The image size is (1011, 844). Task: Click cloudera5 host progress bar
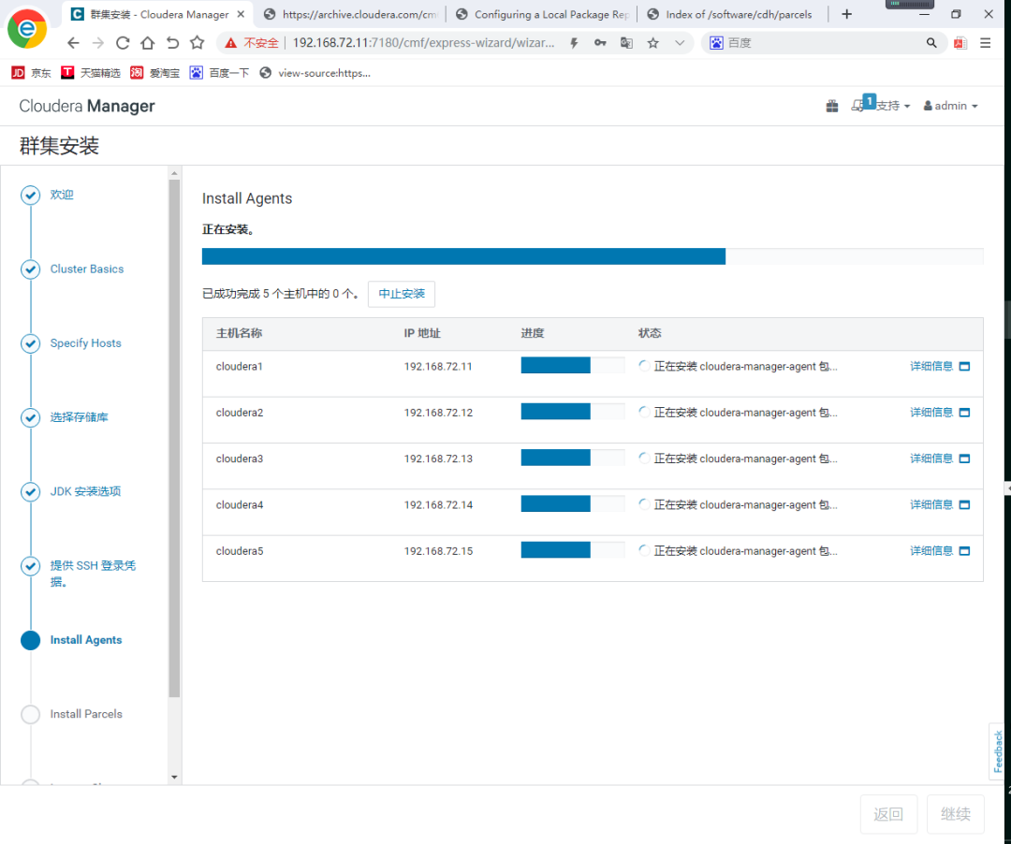573,549
